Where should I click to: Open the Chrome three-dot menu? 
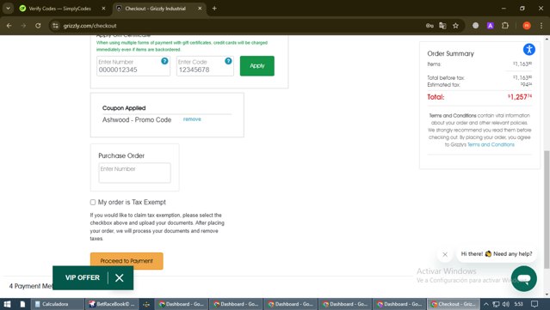541,26
